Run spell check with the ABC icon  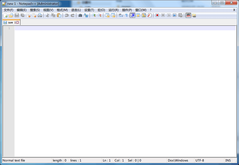click(x=188, y=15)
